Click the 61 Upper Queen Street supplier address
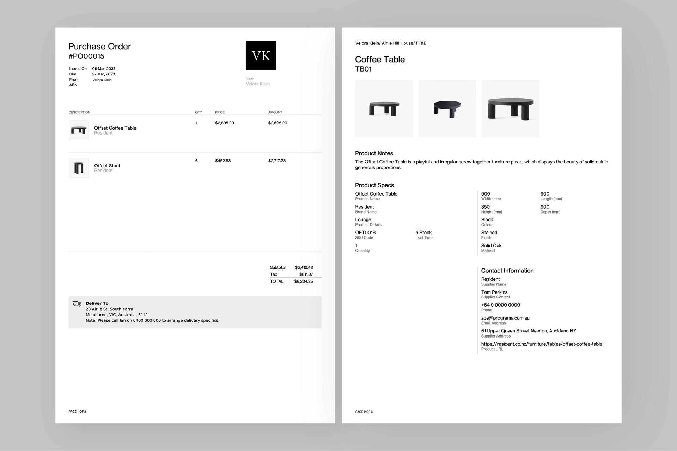This screenshot has width=677, height=451. [x=528, y=331]
